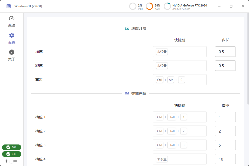The image size is (249, 166).
Task: Edit 档位 3 multiplier value 5
Action: pyautogui.click(x=225, y=145)
